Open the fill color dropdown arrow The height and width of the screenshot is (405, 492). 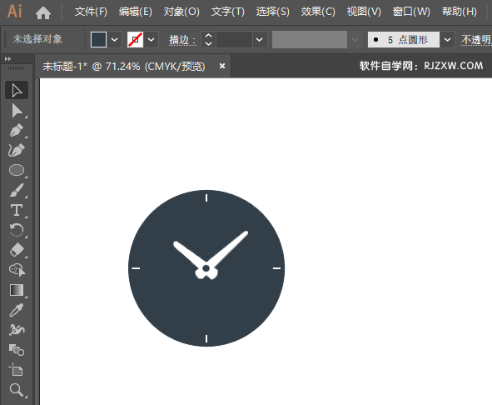(115, 40)
